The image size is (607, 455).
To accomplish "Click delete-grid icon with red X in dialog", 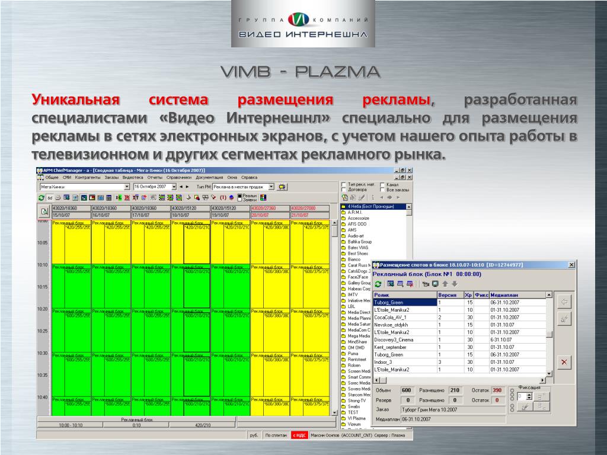I will point(410,284).
